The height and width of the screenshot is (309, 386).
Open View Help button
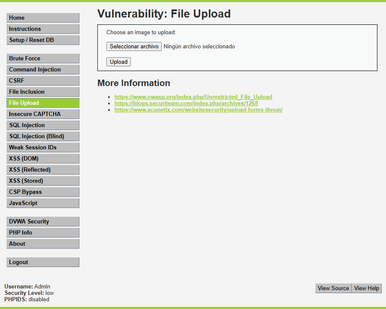[x=367, y=288]
